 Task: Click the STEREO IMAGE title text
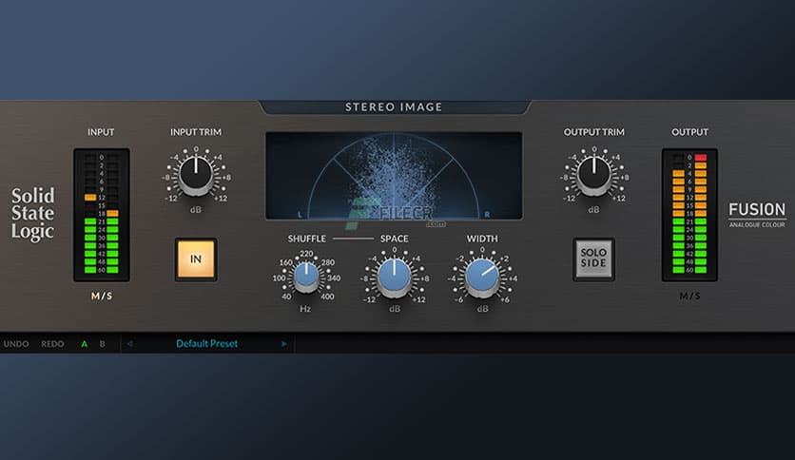(394, 106)
